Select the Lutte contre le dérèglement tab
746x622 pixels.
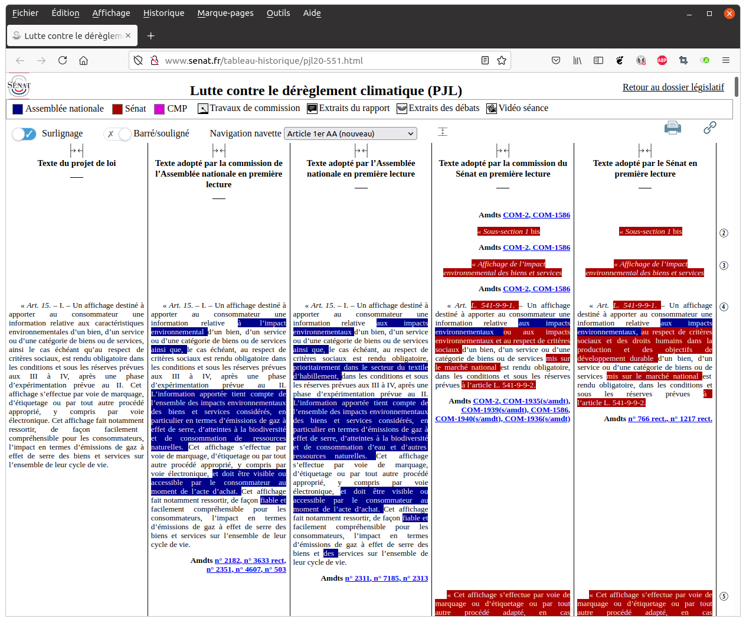click(72, 35)
